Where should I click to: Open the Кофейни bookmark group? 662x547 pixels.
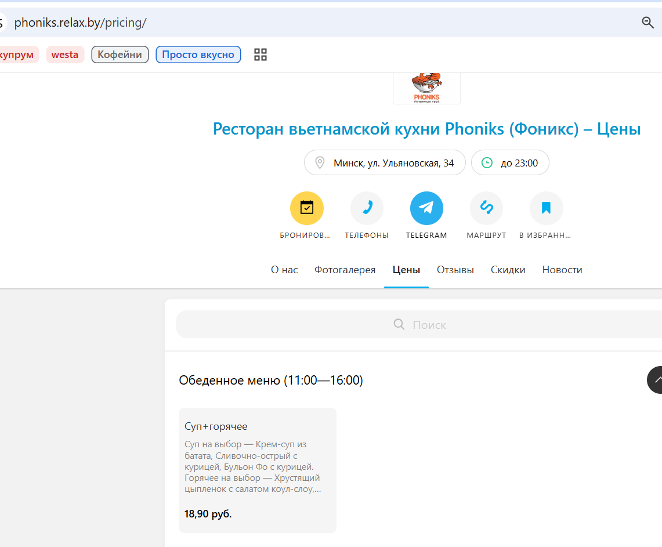120,55
